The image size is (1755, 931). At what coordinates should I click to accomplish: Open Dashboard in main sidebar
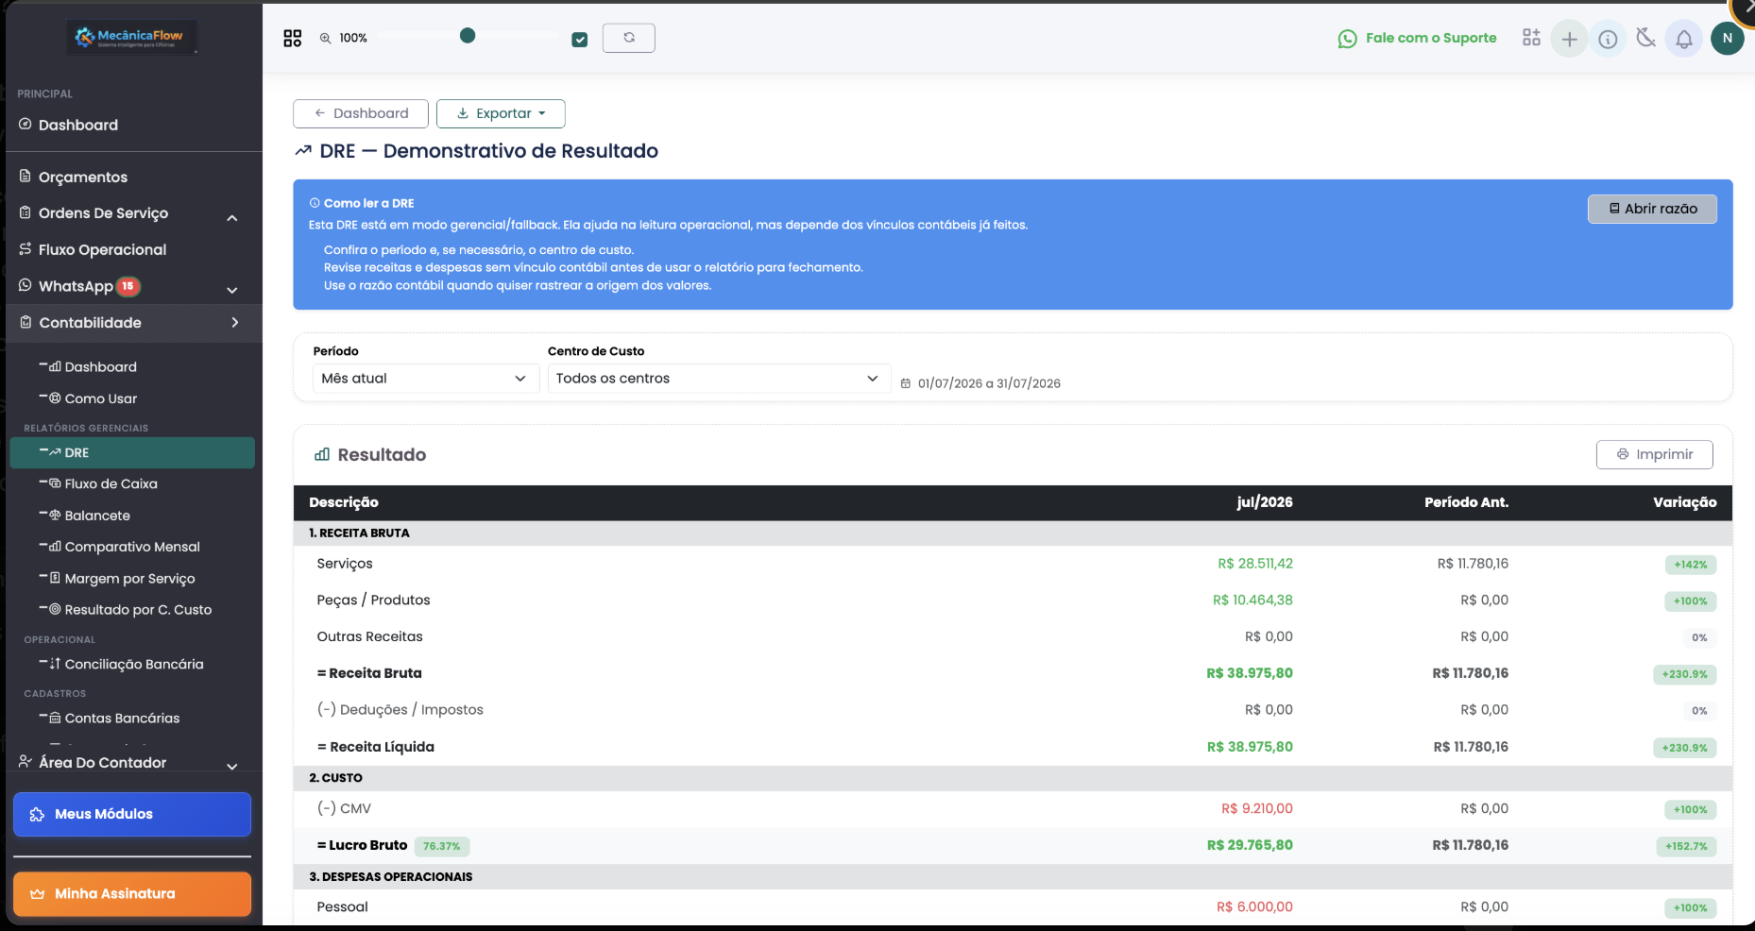[x=78, y=125]
